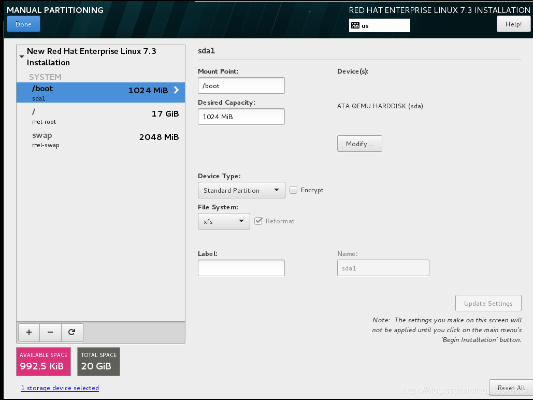Click the Modify... devices button
This screenshot has width=533, height=400.
point(359,144)
